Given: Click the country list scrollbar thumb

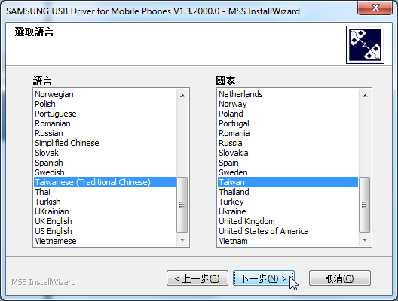Looking at the screenshot, I should [365, 205].
